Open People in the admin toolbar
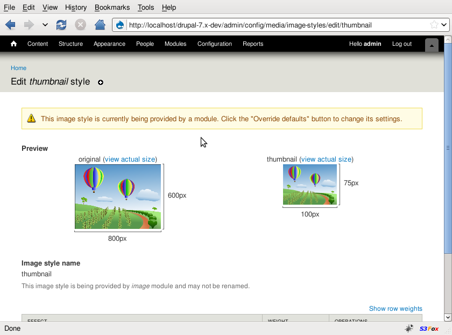 click(x=145, y=44)
